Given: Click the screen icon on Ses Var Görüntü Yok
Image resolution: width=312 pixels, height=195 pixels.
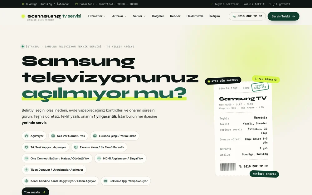Looking at the screenshot, I should (53, 136).
